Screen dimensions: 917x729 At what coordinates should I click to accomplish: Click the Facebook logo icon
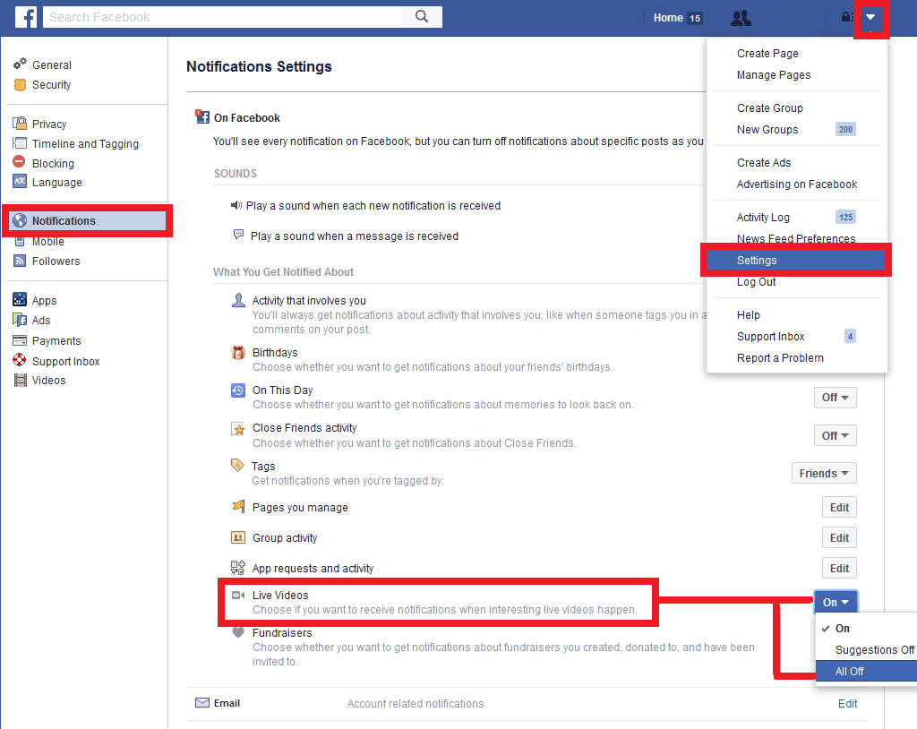[26, 17]
